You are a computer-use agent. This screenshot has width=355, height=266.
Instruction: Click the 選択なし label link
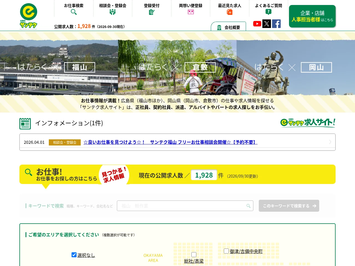(x=86, y=255)
